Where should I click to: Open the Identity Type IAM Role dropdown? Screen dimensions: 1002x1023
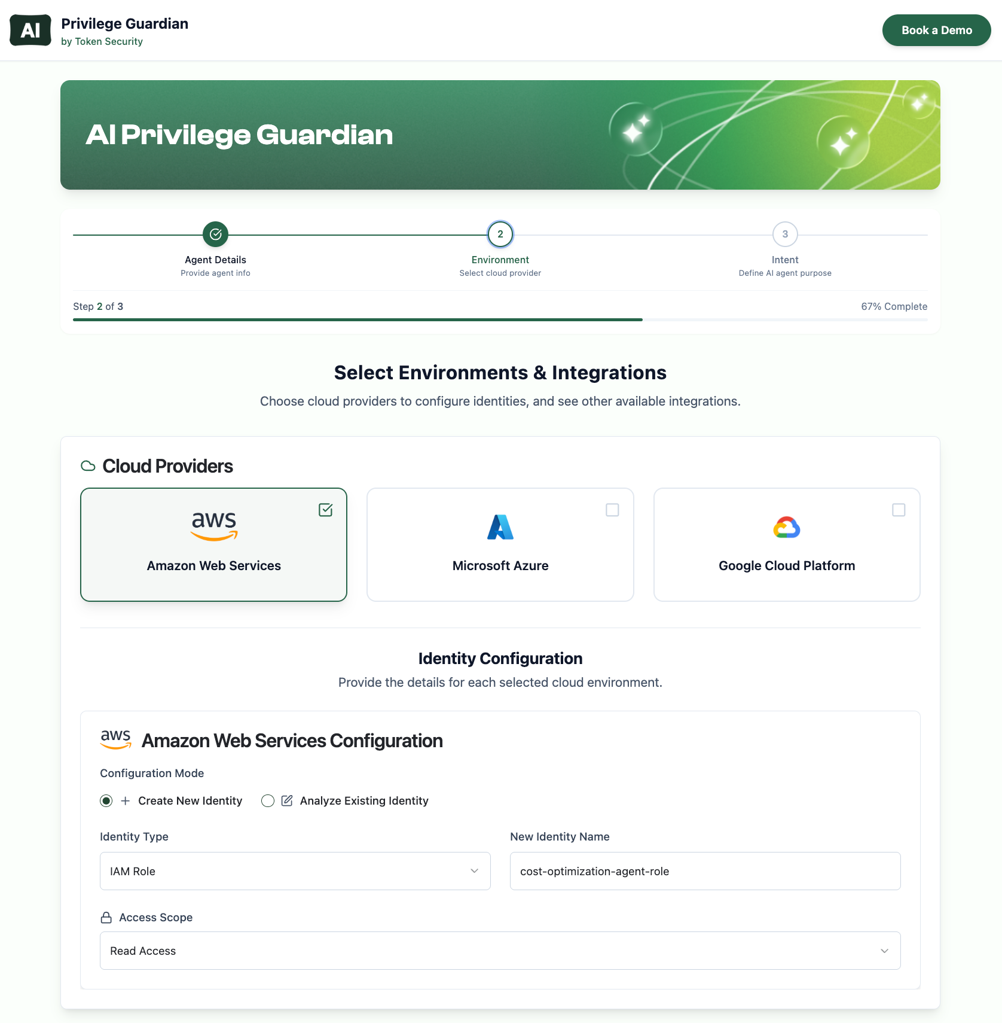(x=295, y=871)
